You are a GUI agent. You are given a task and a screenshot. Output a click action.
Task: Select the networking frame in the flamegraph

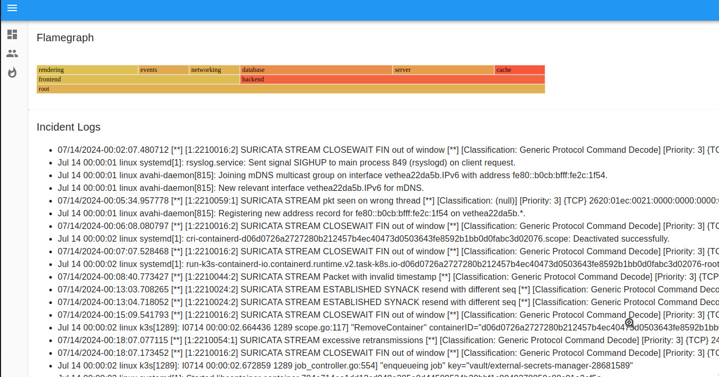tap(214, 69)
